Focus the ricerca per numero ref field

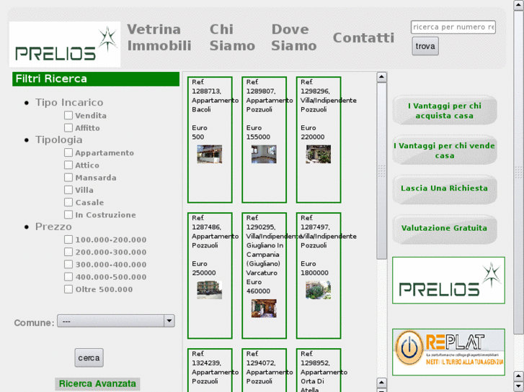click(x=453, y=27)
